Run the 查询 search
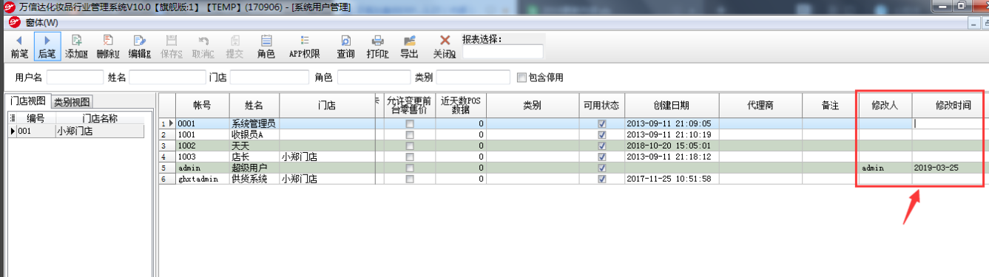Image resolution: width=989 pixels, height=277 pixels. [345, 46]
